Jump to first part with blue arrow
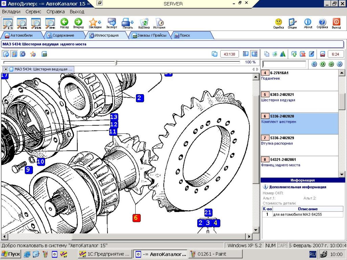Viewport: 347px width, 260px height. point(314,64)
